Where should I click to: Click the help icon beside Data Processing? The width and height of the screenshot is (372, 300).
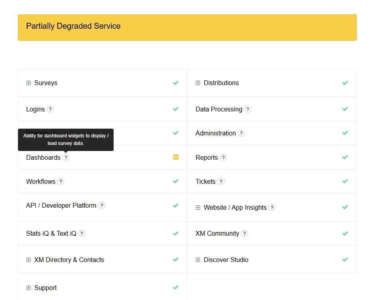point(248,109)
